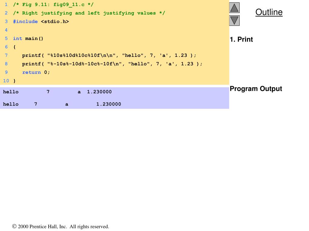Select the 'Program Output' label
The height and width of the screenshot is (231, 309).
[x=256, y=89]
